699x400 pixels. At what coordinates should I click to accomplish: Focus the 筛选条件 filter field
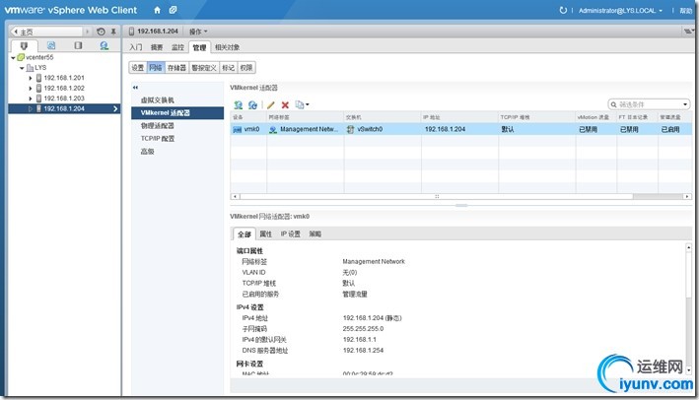coord(646,104)
